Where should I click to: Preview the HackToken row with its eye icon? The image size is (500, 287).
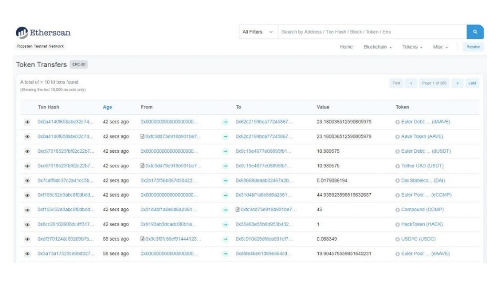coord(27,225)
